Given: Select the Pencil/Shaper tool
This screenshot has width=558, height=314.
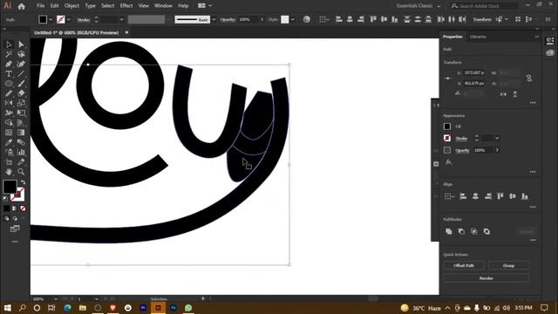Looking at the screenshot, I should coord(9,93).
